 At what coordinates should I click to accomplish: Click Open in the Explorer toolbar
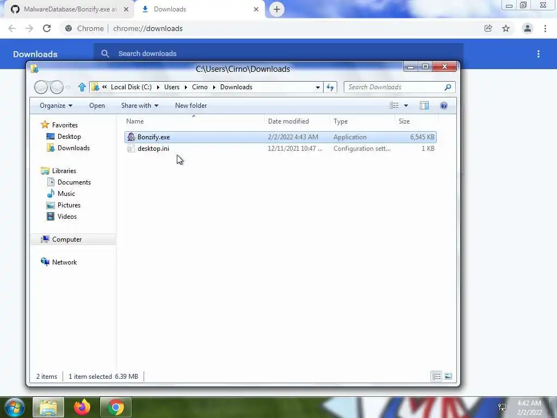pyautogui.click(x=97, y=106)
